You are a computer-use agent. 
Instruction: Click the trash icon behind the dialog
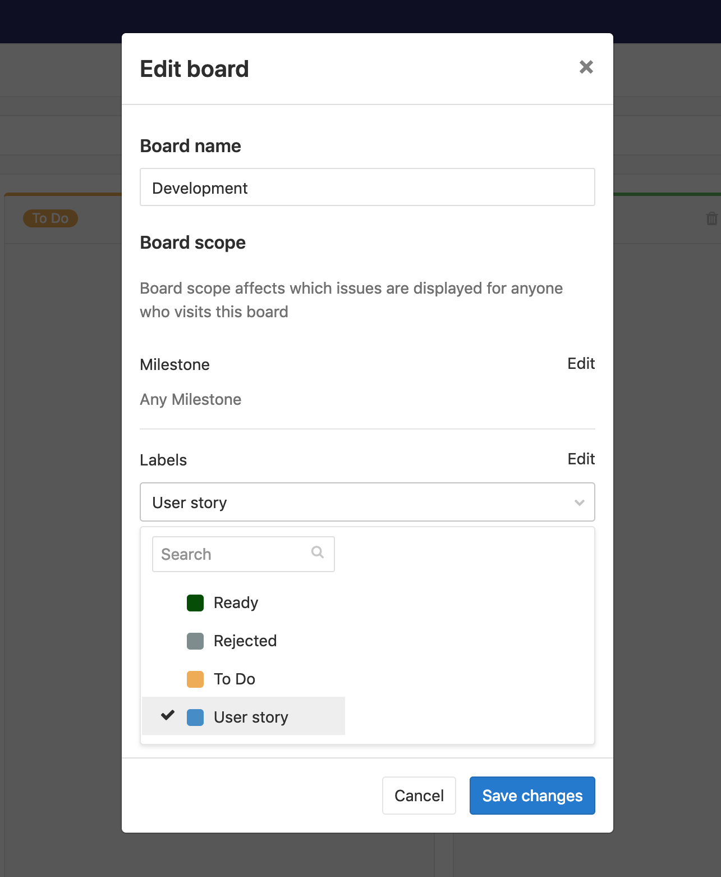[711, 218]
